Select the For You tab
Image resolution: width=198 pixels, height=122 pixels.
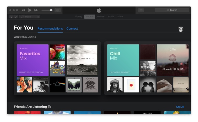[90, 17]
